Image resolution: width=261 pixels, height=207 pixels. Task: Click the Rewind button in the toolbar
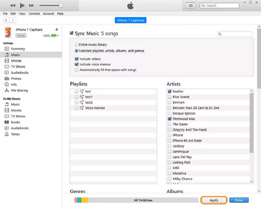[x=13, y=5]
